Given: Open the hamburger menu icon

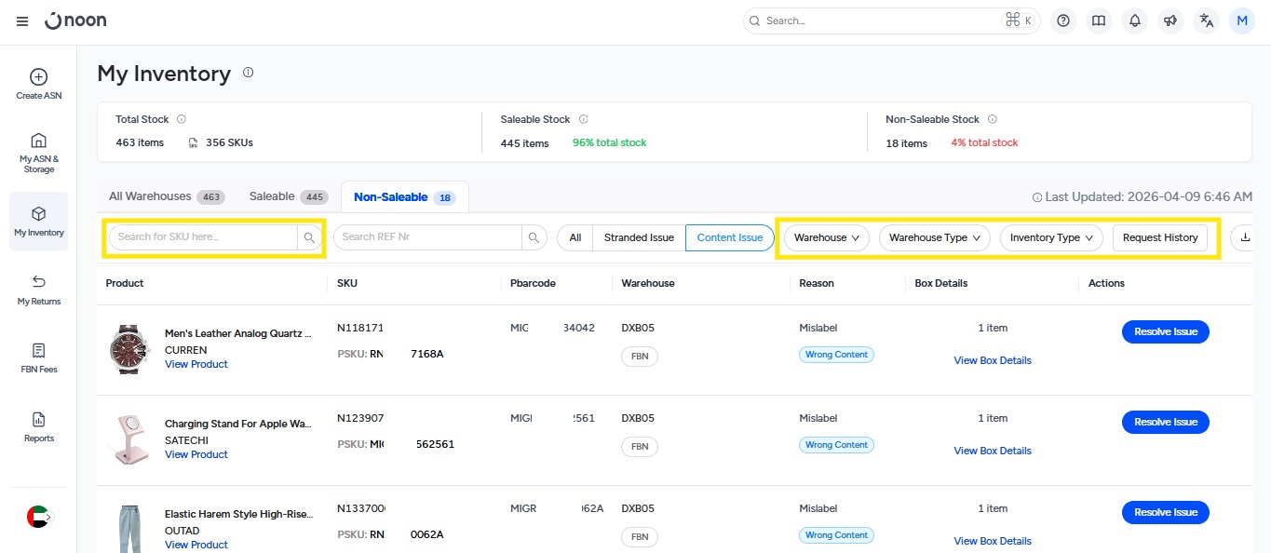Looking at the screenshot, I should click(x=22, y=20).
